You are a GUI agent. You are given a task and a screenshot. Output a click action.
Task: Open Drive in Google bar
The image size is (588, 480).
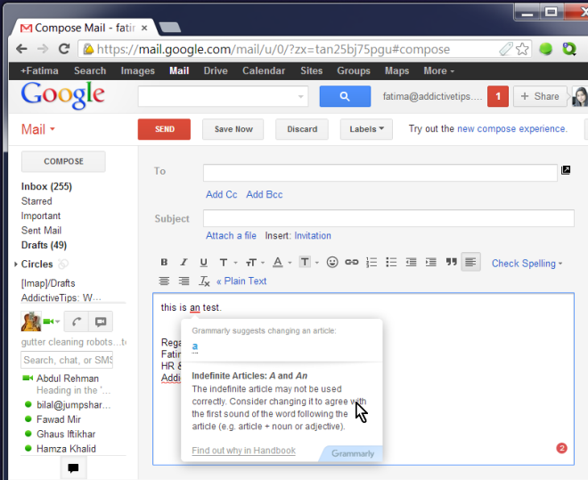click(x=216, y=71)
